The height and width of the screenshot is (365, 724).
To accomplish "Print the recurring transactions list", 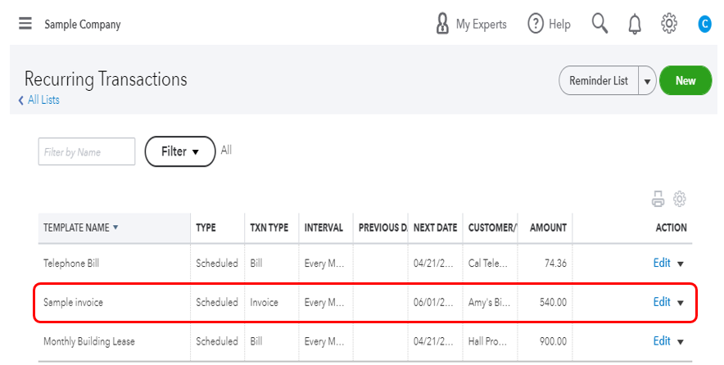I will click(658, 199).
